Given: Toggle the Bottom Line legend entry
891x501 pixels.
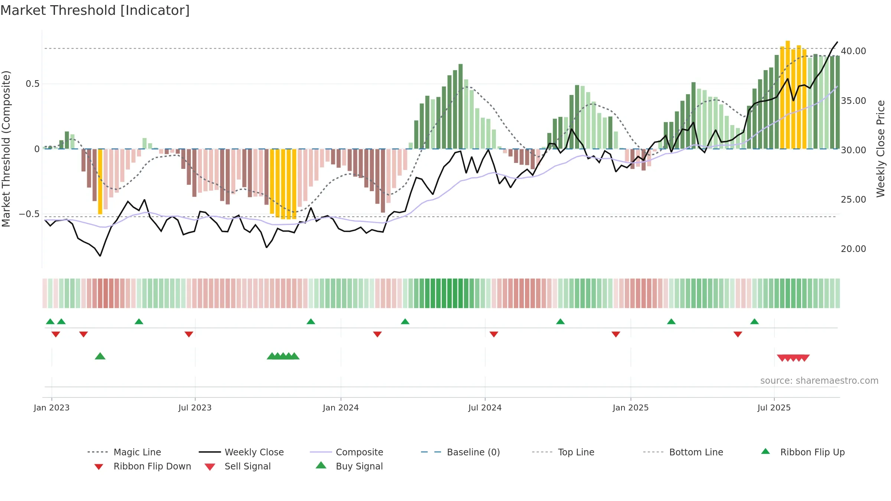Looking at the screenshot, I should click(683, 452).
